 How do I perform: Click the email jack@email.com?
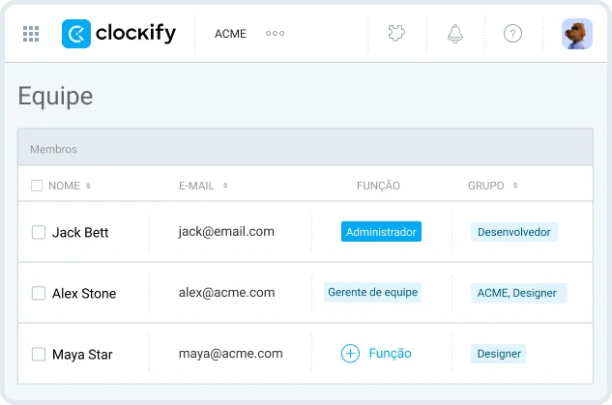point(226,232)
